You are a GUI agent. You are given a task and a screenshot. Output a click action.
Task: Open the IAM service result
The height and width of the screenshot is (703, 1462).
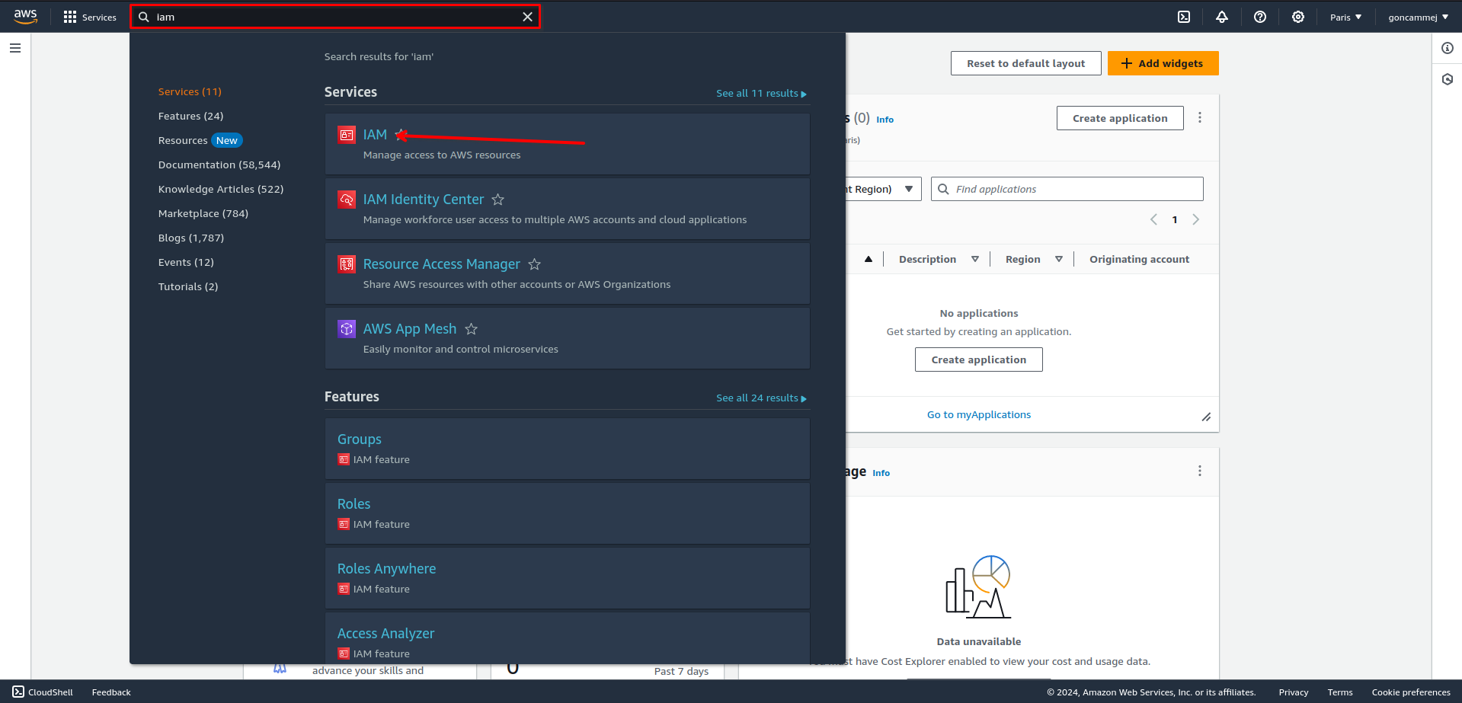pyautogui.click(x=375, y=135)
